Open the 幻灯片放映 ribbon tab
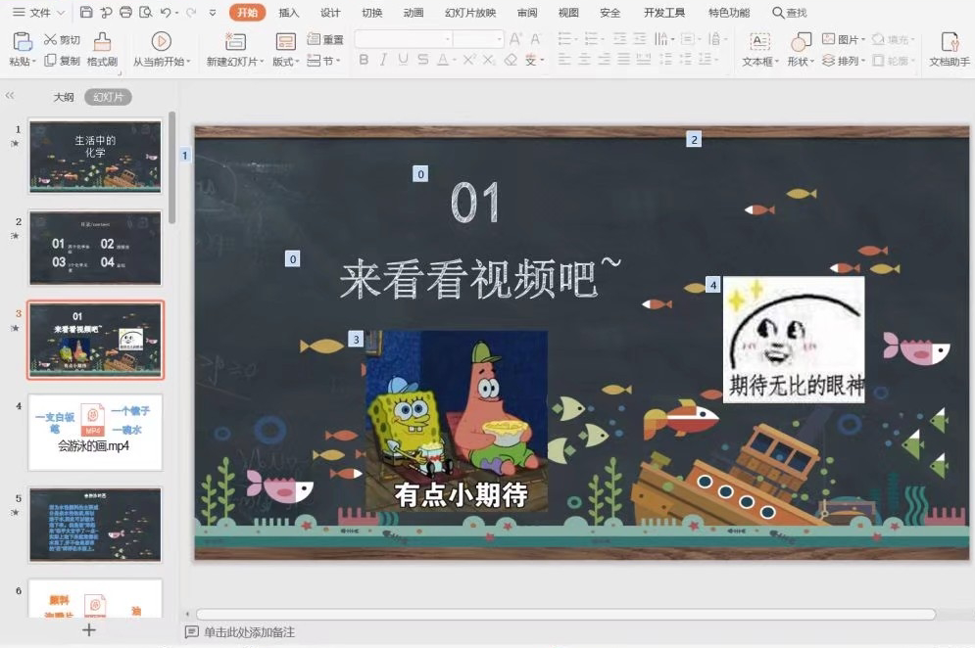 click(470, 13)
